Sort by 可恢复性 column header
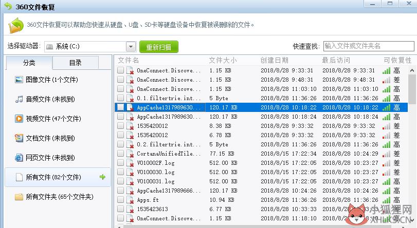This screenshot has height=228, width=417. click(397, 60)
